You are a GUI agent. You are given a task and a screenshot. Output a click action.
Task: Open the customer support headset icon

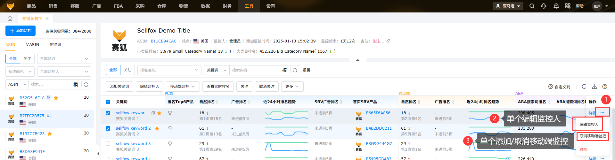point(544,6)
